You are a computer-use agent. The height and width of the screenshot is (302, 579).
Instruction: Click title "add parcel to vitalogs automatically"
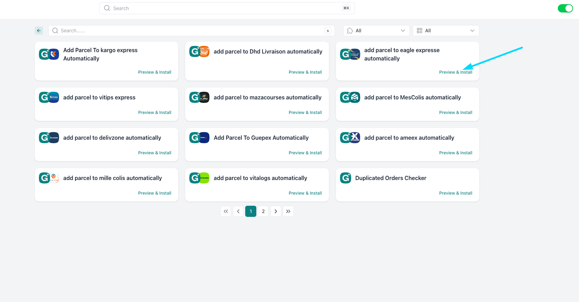click(260, 178)
